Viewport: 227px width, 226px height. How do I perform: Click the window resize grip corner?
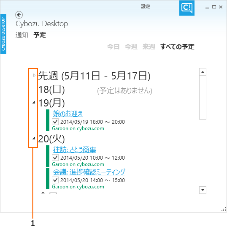[x=224, y=210]
